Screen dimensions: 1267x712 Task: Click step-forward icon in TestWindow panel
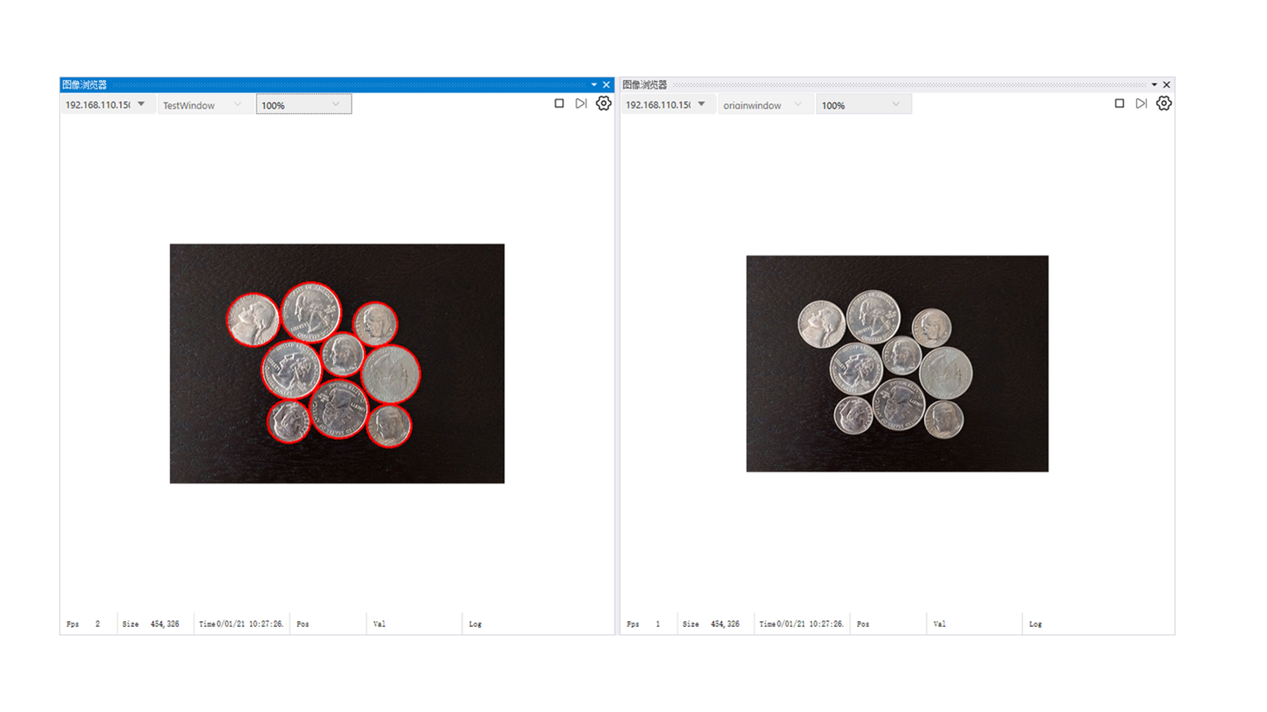pos(581,104)
